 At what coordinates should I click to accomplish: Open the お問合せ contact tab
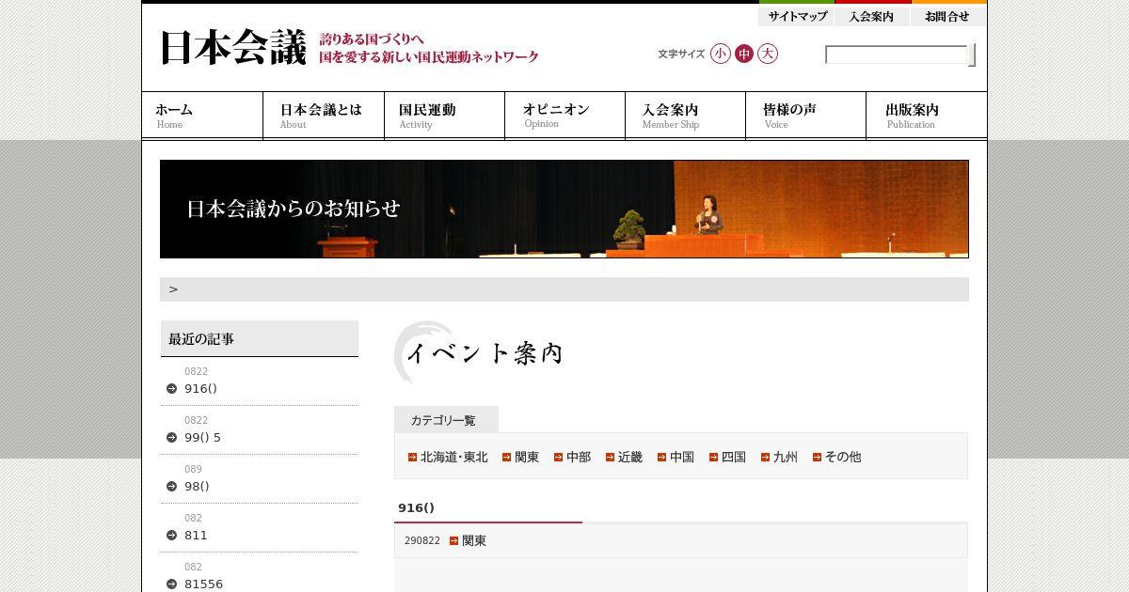tap(948, 15)
